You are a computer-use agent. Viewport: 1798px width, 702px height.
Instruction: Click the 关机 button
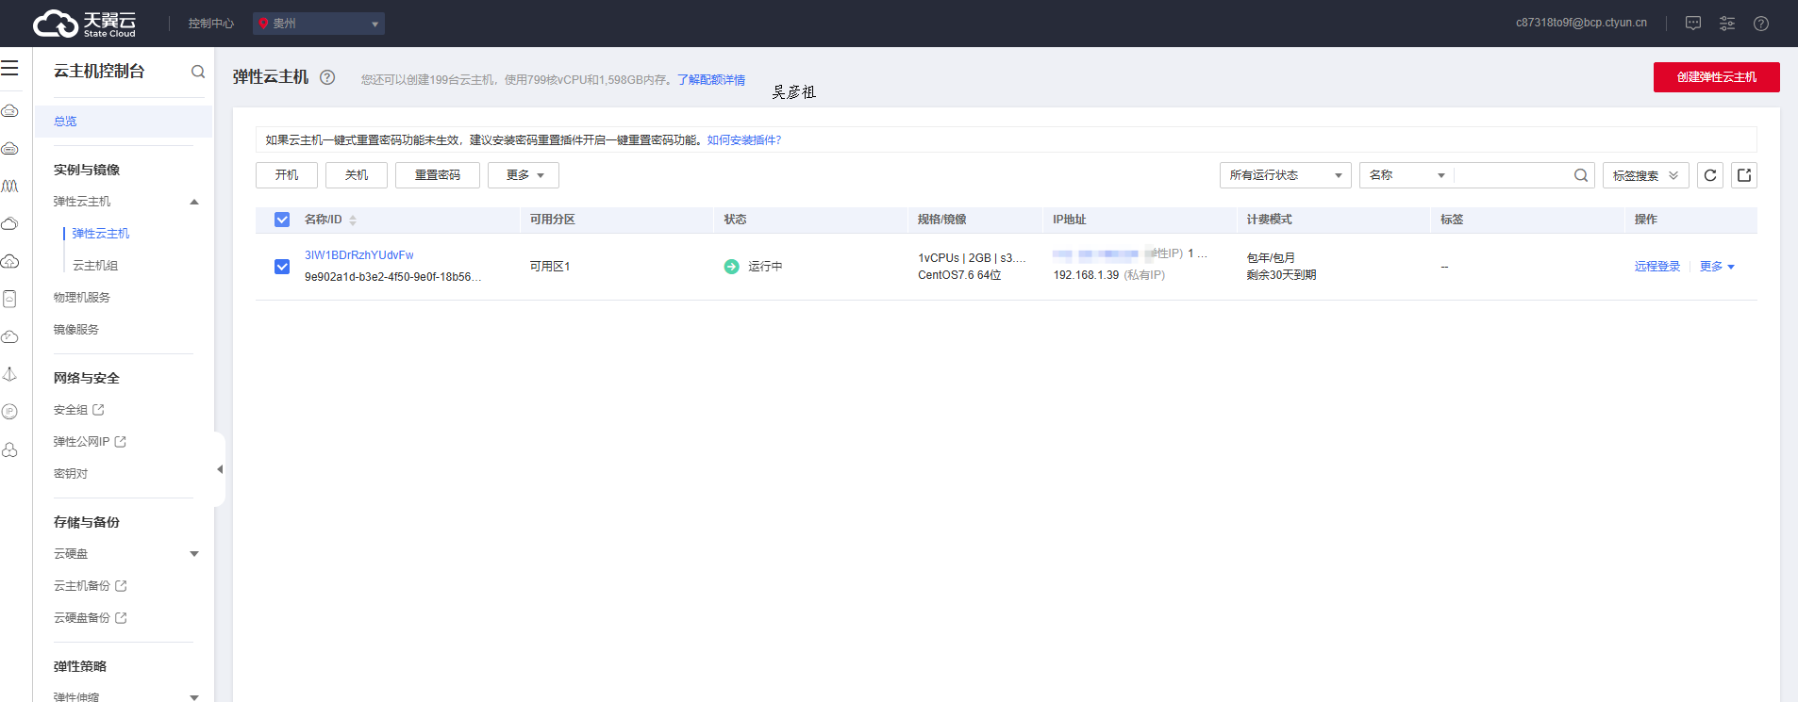click(357, 175)
